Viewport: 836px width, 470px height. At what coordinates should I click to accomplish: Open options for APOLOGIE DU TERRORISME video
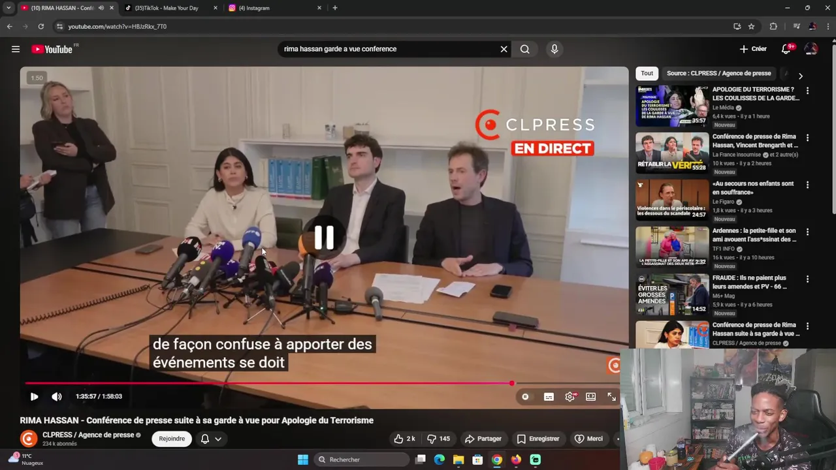point(807,91)
